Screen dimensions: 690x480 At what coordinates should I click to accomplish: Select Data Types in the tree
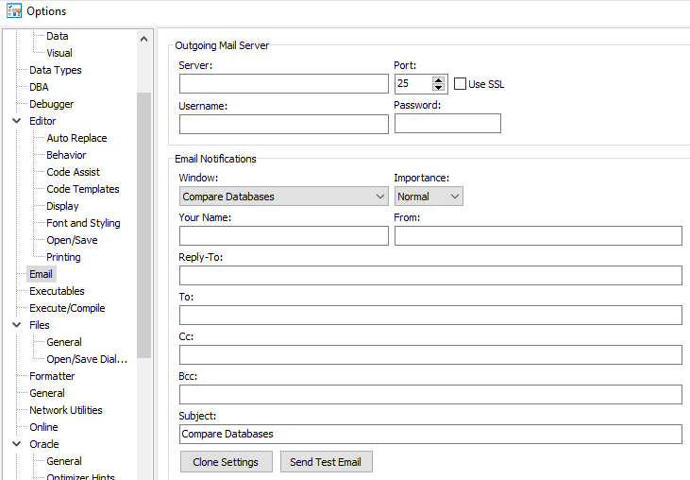[x=56, y=70]
